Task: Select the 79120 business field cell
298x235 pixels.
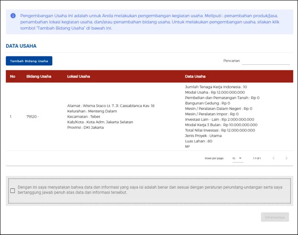Action: [x=33, y=116]
